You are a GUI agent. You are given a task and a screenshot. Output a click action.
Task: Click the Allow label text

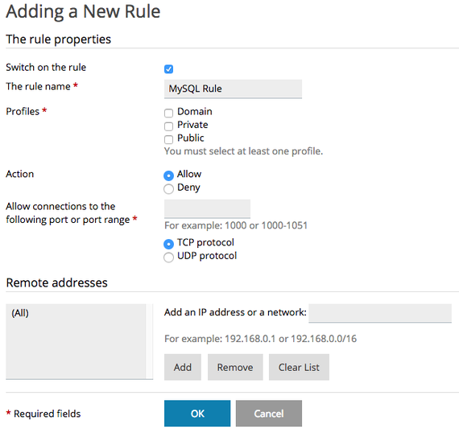tap(189, 174)
